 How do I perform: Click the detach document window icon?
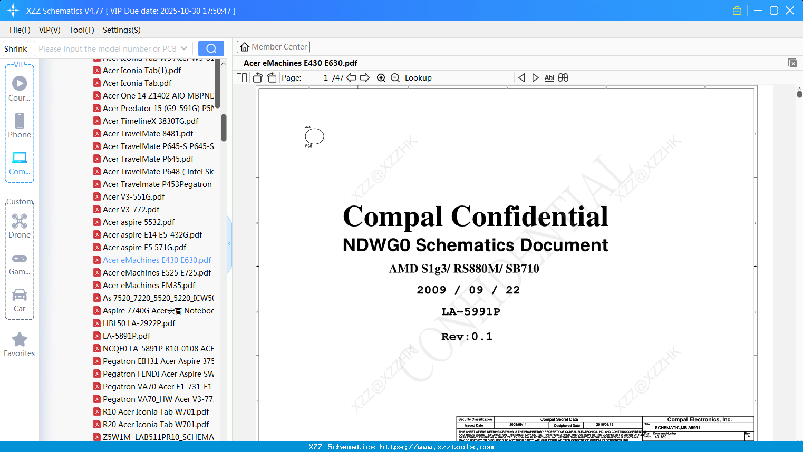click(792, 63)
